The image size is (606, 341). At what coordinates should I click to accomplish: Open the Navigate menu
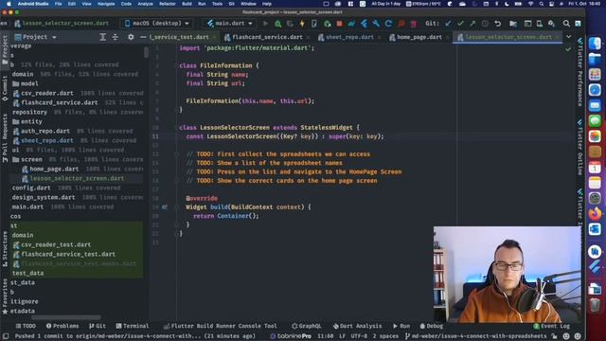(106, 4)
